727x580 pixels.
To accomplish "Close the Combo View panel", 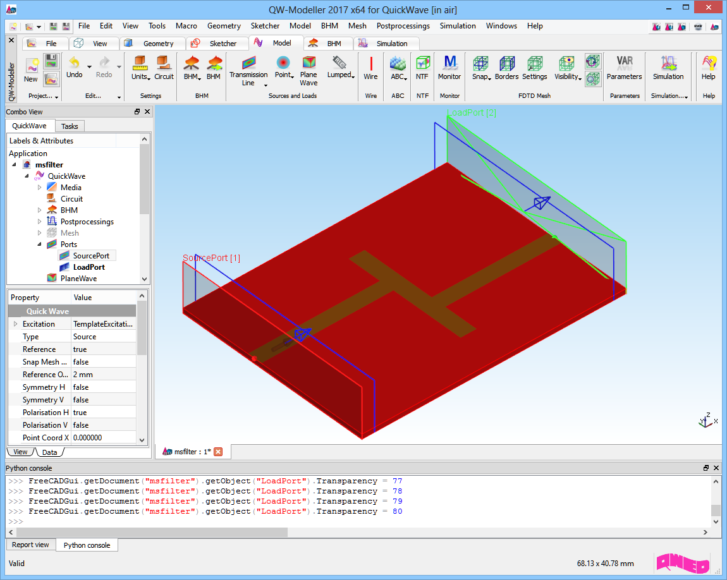I will point(147,112).
